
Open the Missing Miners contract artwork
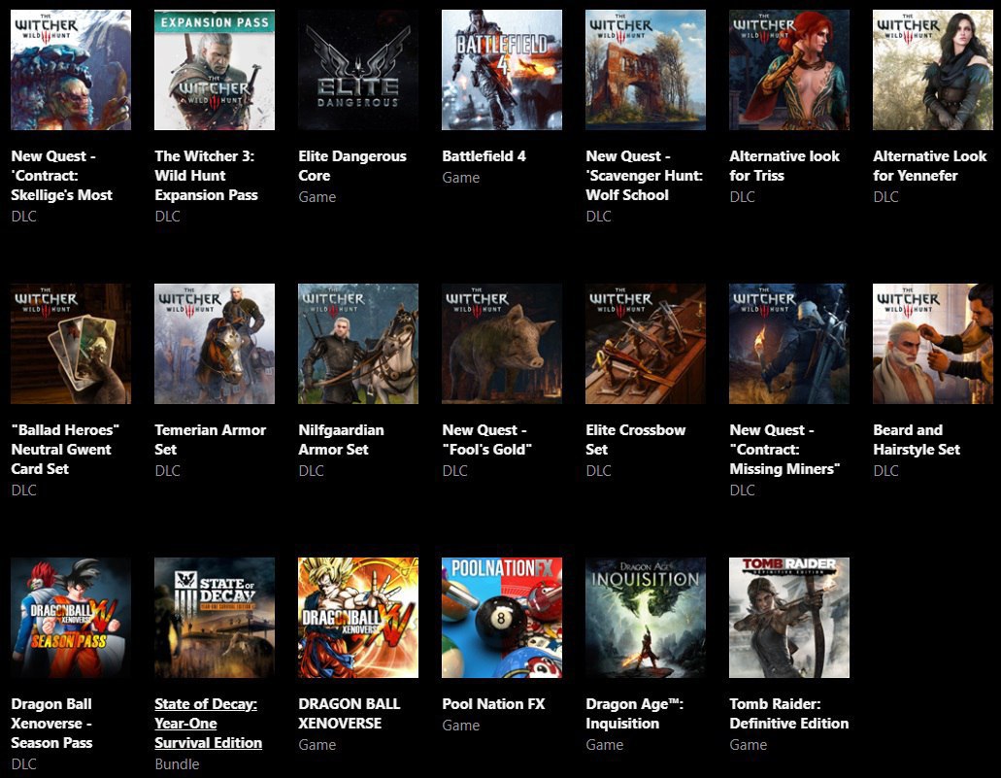coord(789,344)
